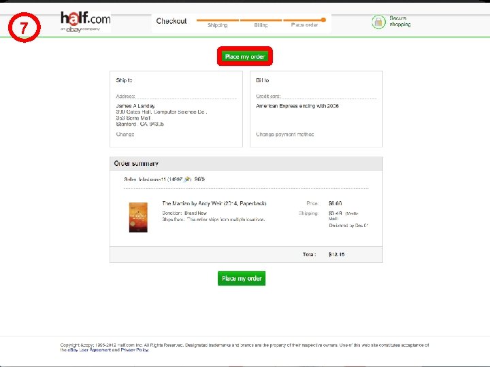The image size is (490, 367).
Task: Click the top Place my order button
Action: coord(245,56)
